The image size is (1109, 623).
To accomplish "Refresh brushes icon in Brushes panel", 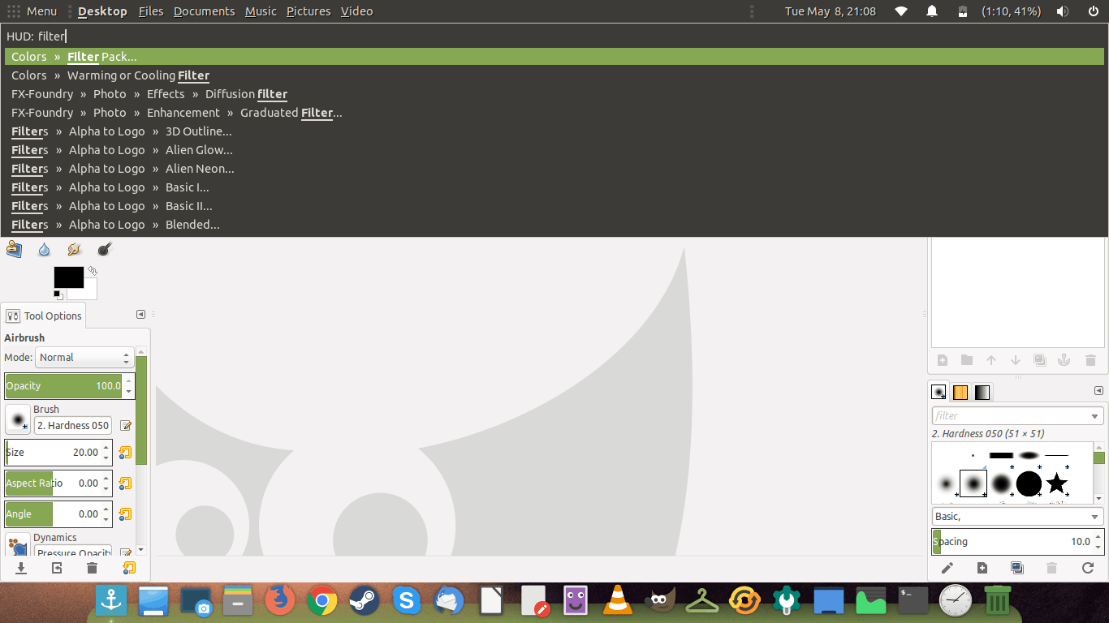I will tap(1088, 568).
